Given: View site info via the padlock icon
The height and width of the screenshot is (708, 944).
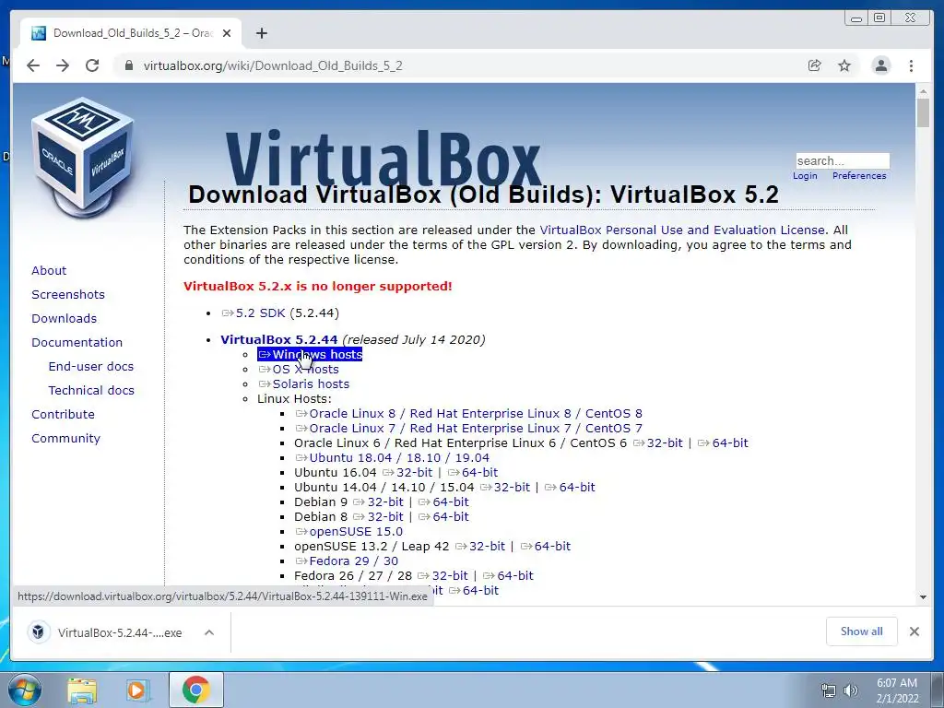Looking at the screenshot, I should click(129, 65).
